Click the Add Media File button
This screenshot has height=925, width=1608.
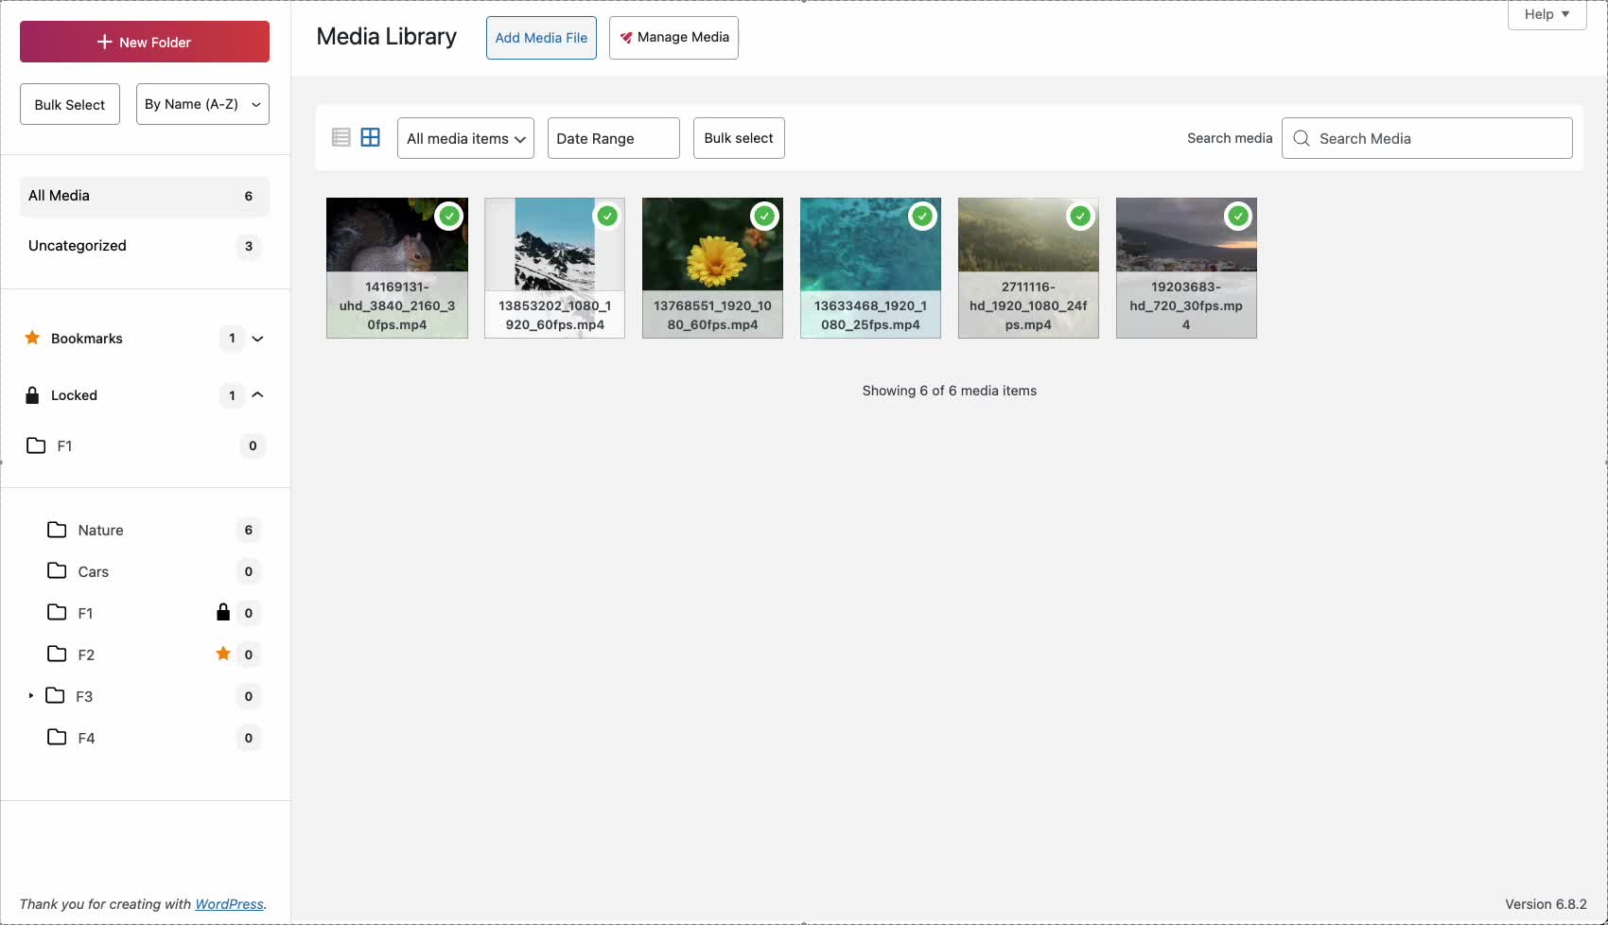click(541, 38)
